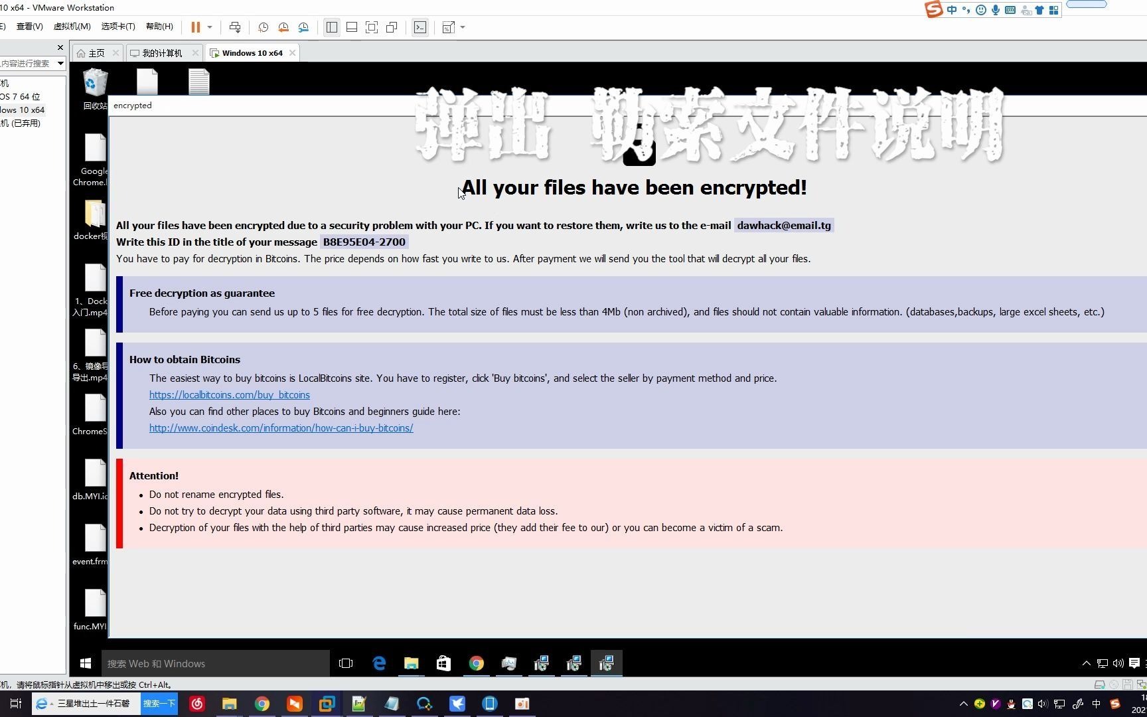Open the highlighted installer icon in guest taskbar
The height and width of the screenshot is (717, 1147).
pos(606,663)
